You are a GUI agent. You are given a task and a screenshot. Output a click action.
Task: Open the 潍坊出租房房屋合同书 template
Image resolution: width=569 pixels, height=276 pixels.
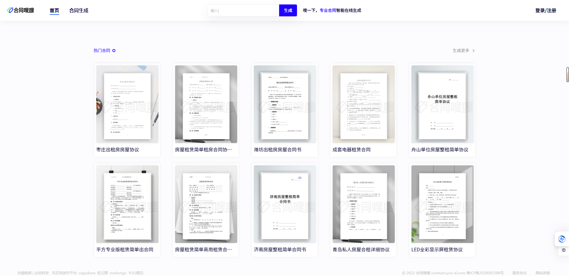284,110
